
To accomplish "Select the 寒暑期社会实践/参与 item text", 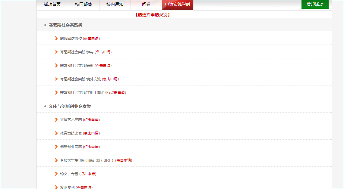I will coord(77,52).
